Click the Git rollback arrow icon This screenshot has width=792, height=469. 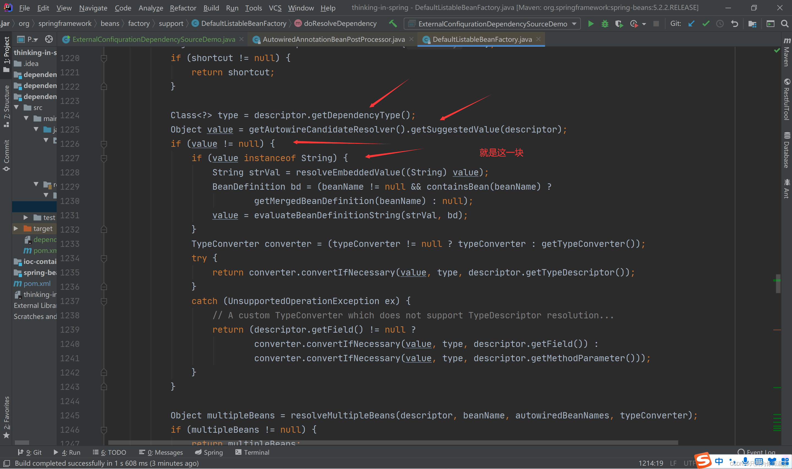coord(735,24)
